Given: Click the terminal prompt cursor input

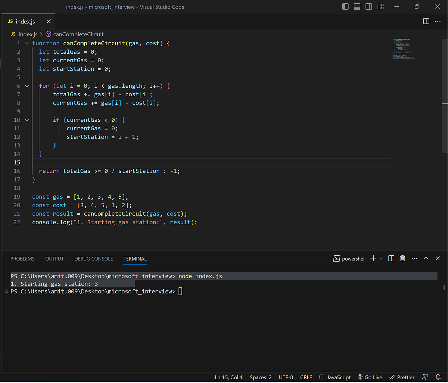Looking at the screenshot, I should pyautogui.click(x=180, y=292).
